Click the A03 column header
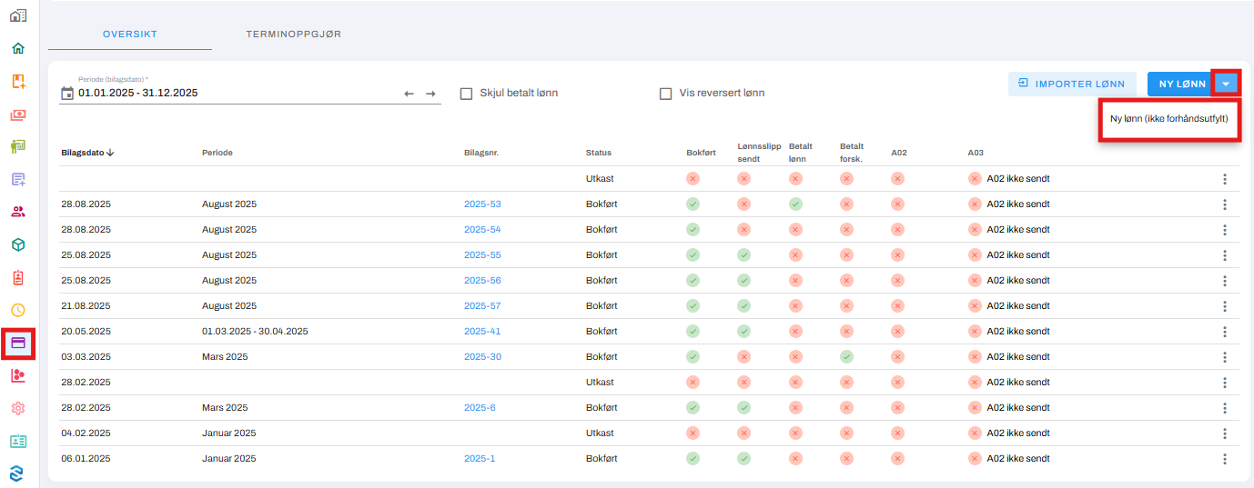The height and width of the screenshot is (488, 1254). 976,153
